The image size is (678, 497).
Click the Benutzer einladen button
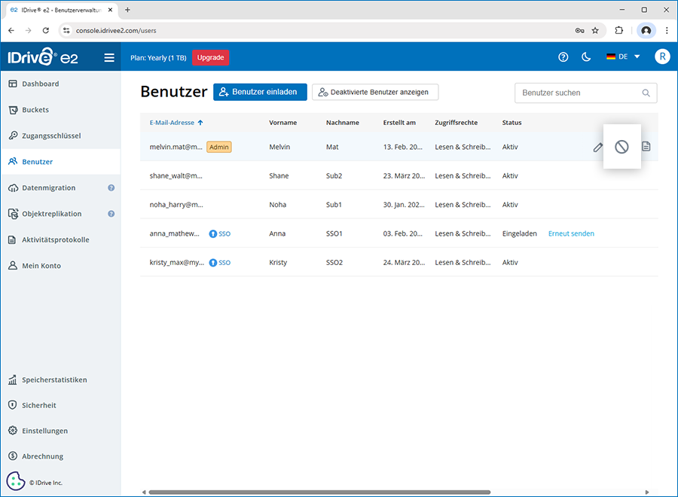[x=260, y=92]
